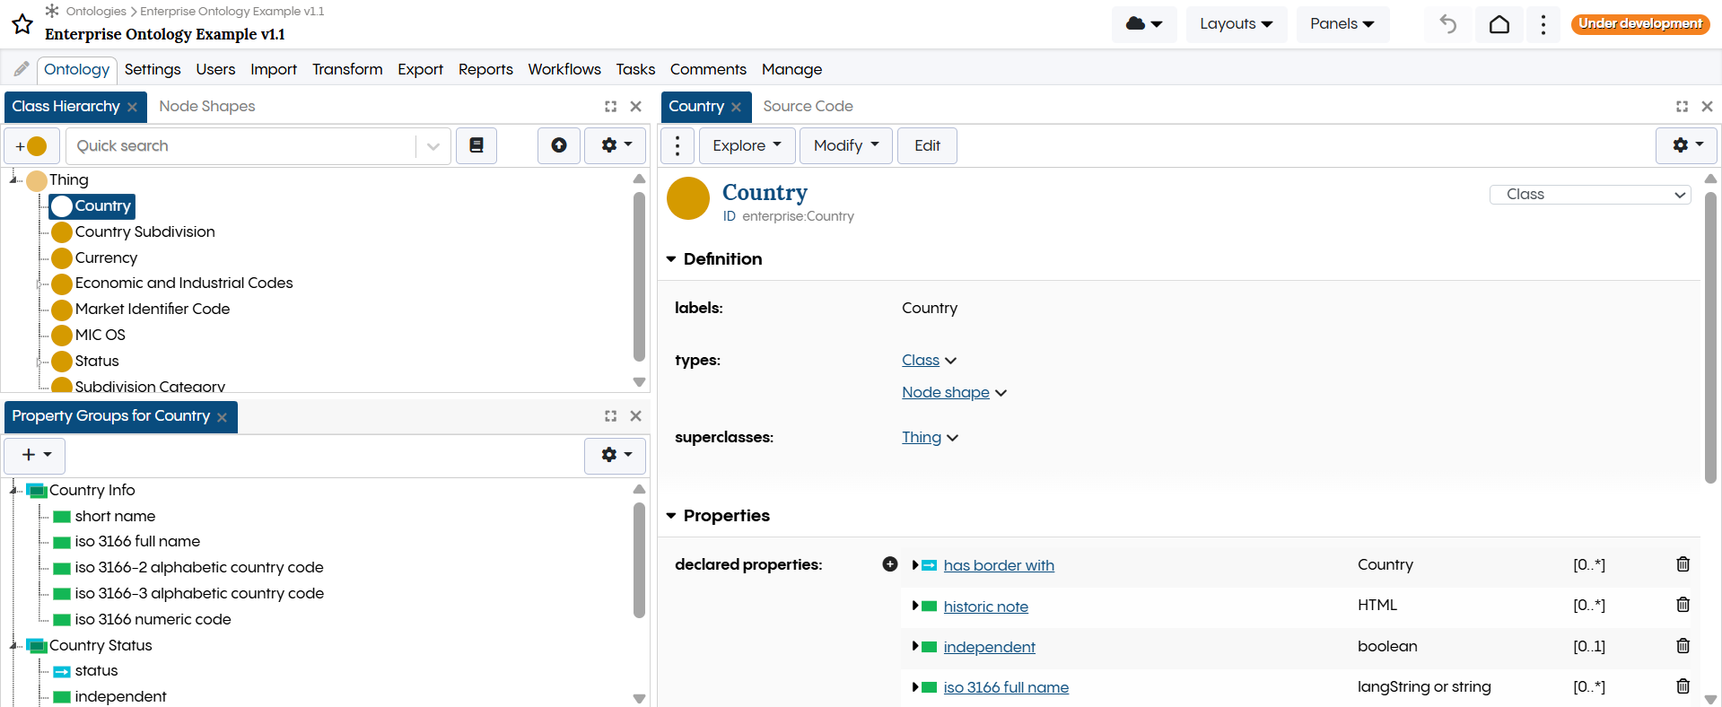Open the Workflows menu item
The height and width of the screenshot is (707, 1722).
point(564,69)
